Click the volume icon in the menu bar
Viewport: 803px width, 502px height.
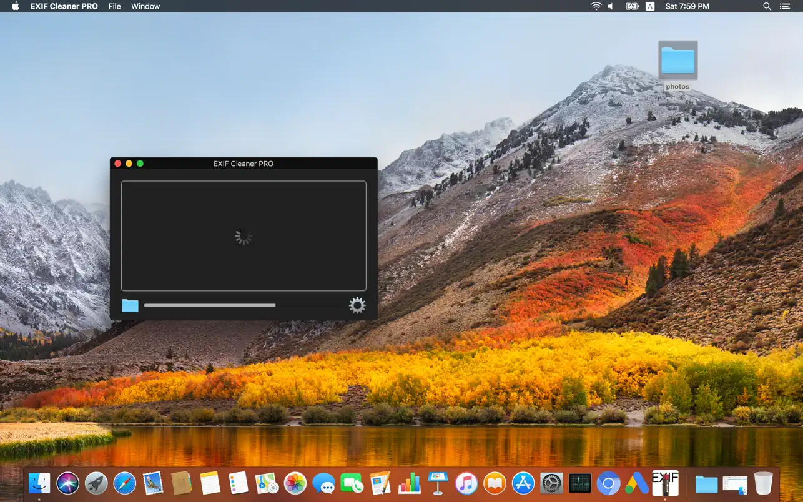609,6
